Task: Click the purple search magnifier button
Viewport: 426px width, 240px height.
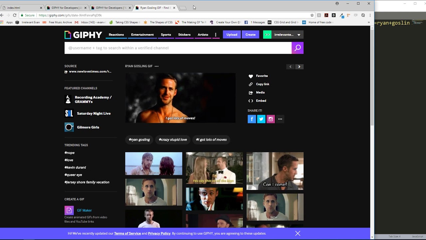Action: click(x=298, y=48)
